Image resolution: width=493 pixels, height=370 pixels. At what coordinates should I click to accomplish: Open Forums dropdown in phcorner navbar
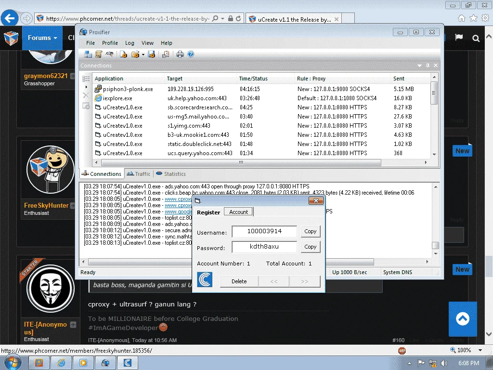pyautogui.click(x=42, y=38)
